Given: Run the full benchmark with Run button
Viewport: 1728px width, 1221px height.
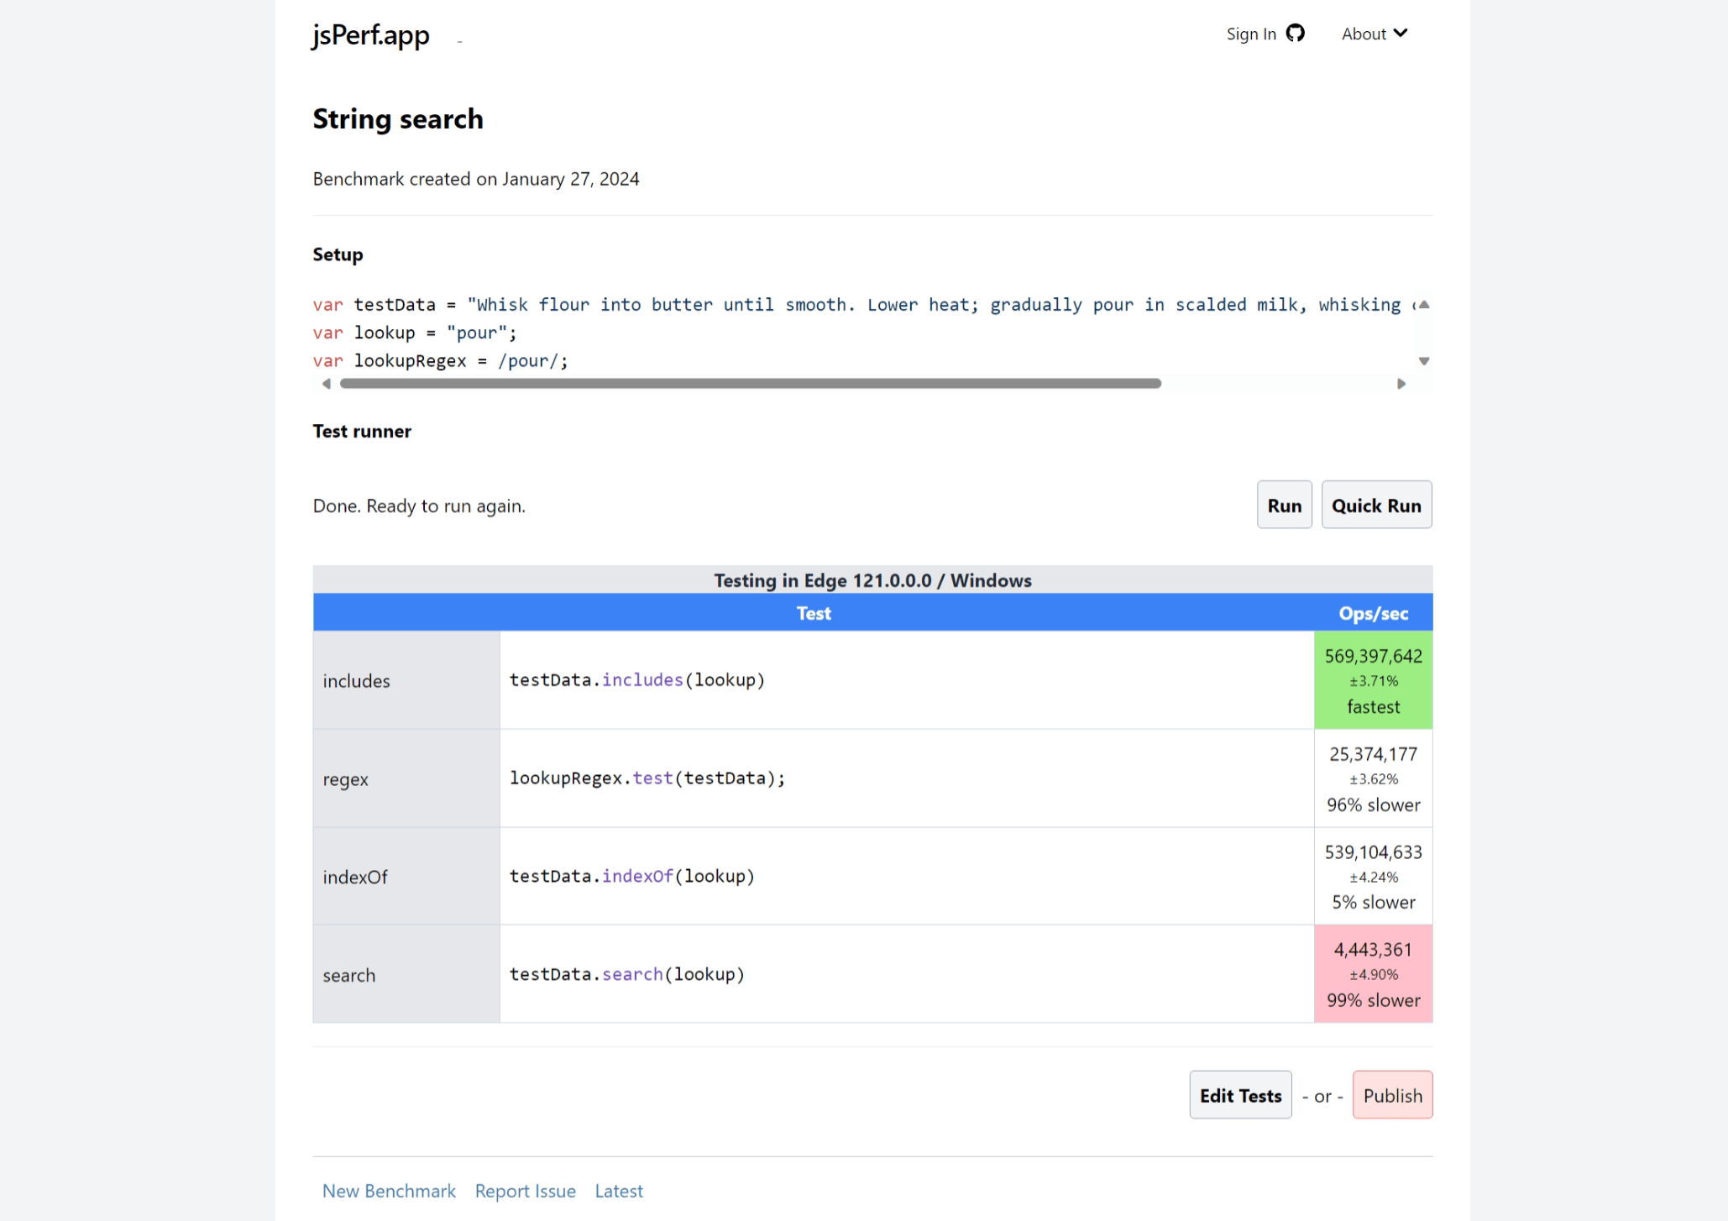Looking at the screenshot, I should coord(1284,505).
